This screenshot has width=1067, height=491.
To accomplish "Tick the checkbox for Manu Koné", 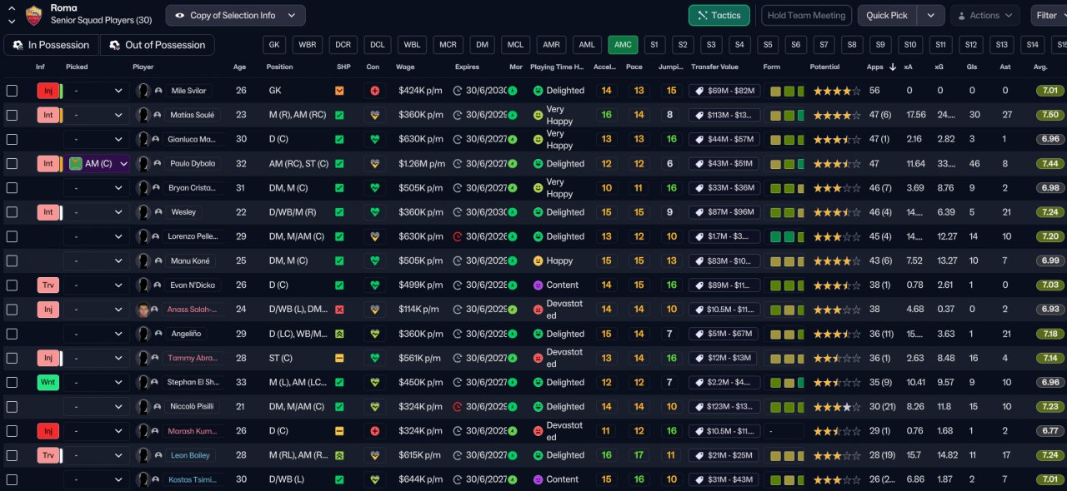I will pos(12,261).
